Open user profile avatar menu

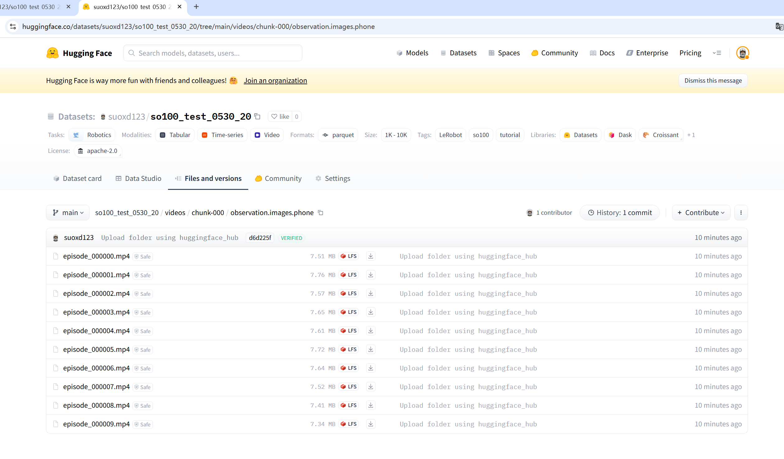tap(742, 53)
